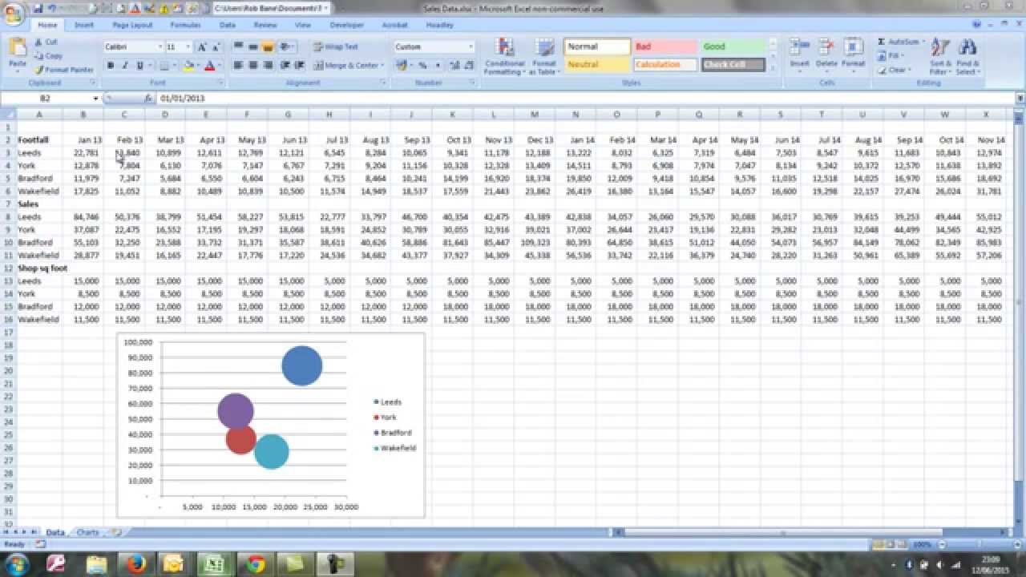
Task: Click the Office button orb
Action: [x=14, y=15]
